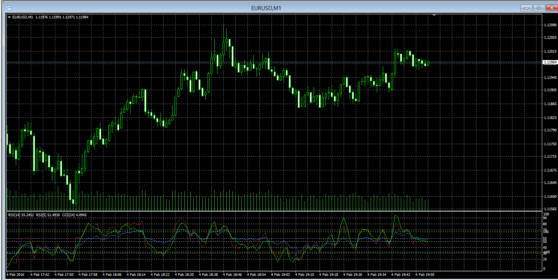Click price axis value 1.11715
The height and width of the screenshot is (280, 558).
coord(550,157)
